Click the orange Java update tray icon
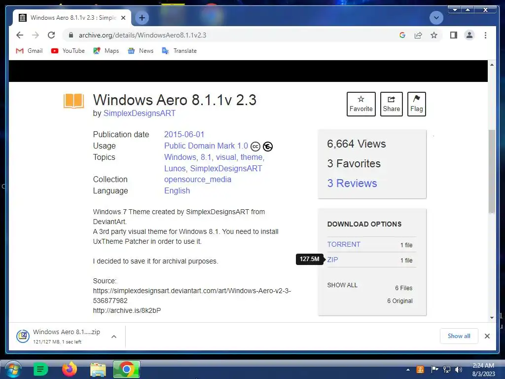The height and width of the screenshot is (379, 505). click(420, 370)
